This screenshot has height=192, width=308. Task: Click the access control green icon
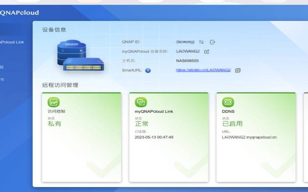(x=54, y=102)
